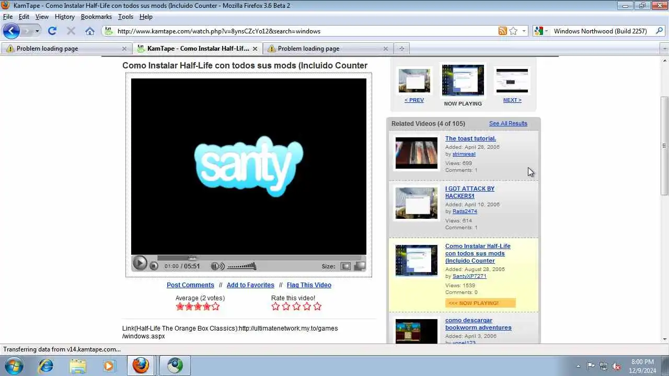Close the first Problem loading page tab

pyautogui.click(x=124, y=49)
